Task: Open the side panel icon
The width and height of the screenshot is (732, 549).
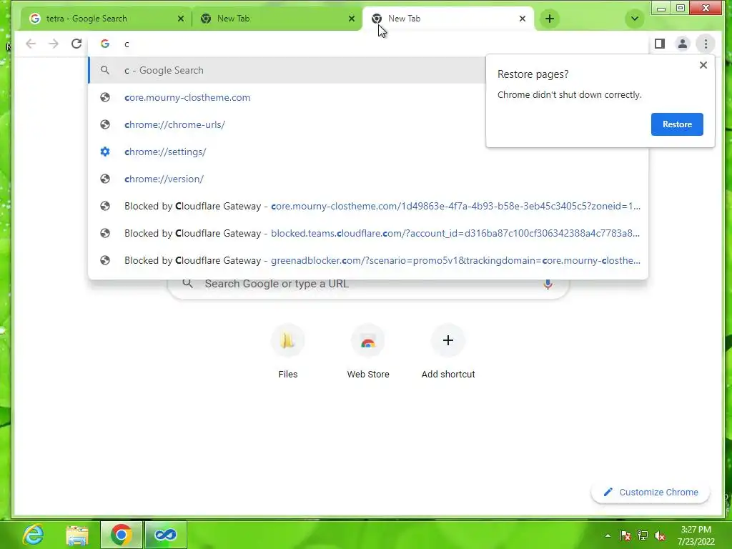Action: 660,44
